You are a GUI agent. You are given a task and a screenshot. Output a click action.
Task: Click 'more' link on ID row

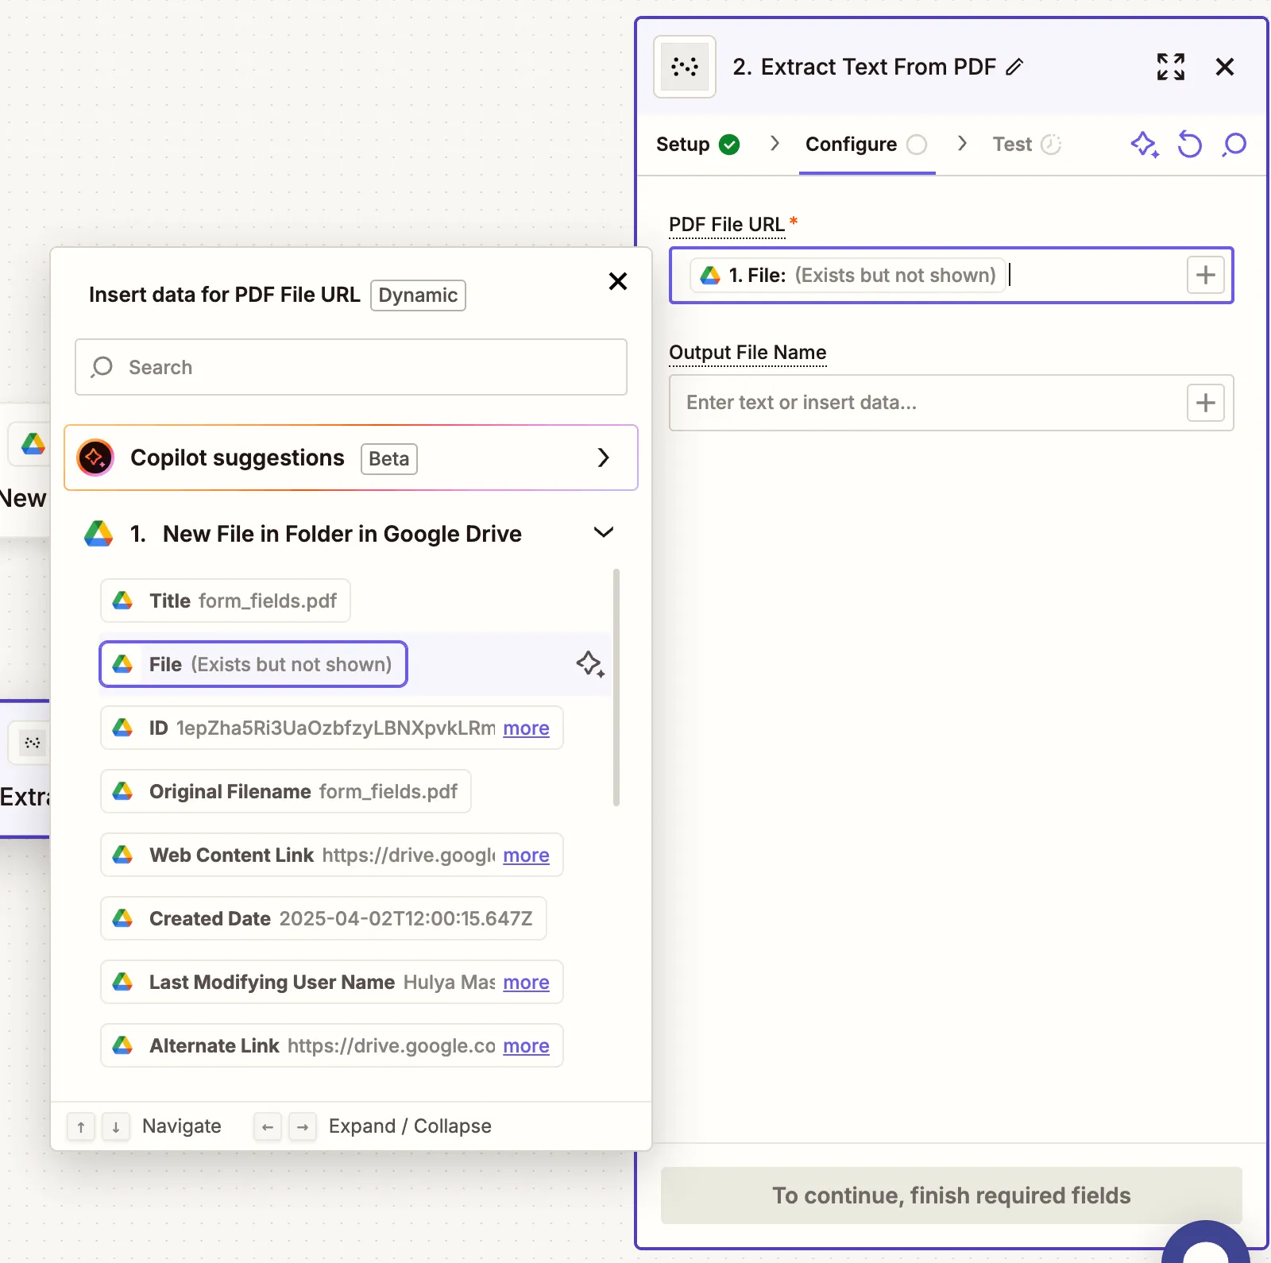526,728
